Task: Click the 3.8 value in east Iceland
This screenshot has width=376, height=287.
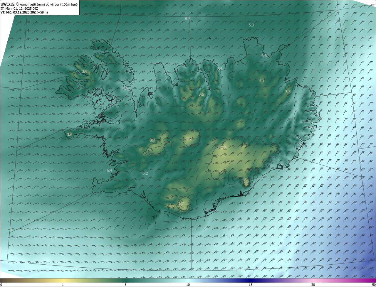Action: coord(288,92)
